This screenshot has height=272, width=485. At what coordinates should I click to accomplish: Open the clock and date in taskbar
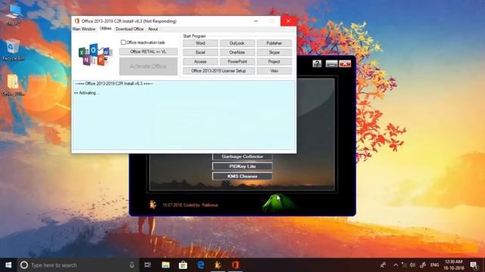pos(453,265)
